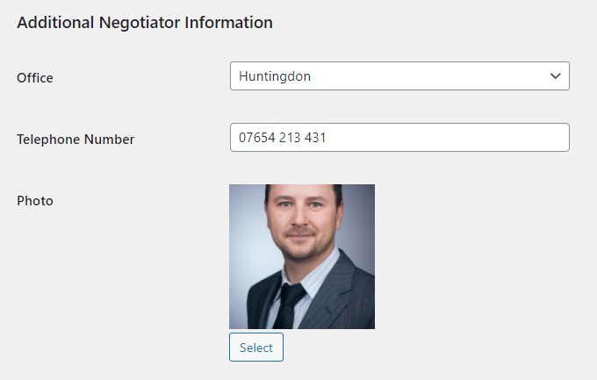
Task: Click the negotiator photo thumbnail
Action: (x=302, y=256)
